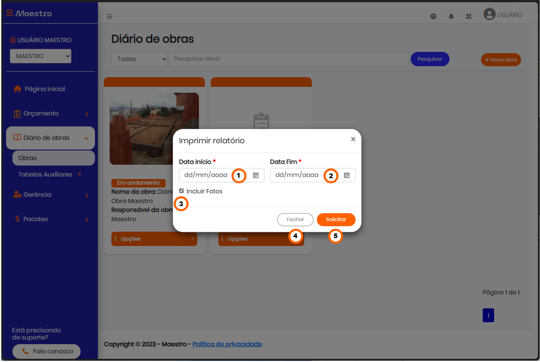Open calendar picker for Data início
Image resolution: width=540 pixels, height=362 pixels.
pos(256,175)
